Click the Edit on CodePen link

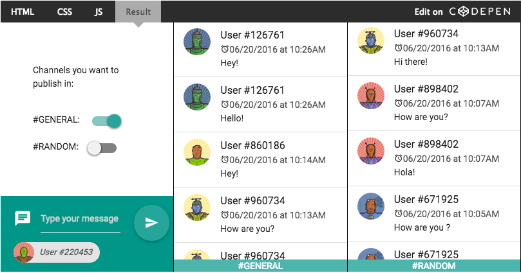[464, 12]
